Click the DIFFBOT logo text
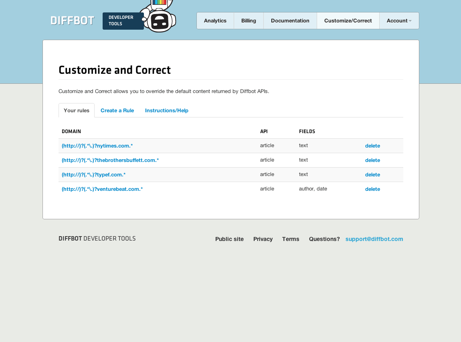 click(72, 20)
